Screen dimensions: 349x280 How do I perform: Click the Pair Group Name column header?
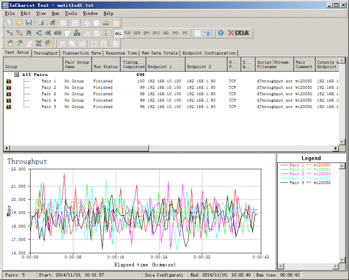coord(77,64)
